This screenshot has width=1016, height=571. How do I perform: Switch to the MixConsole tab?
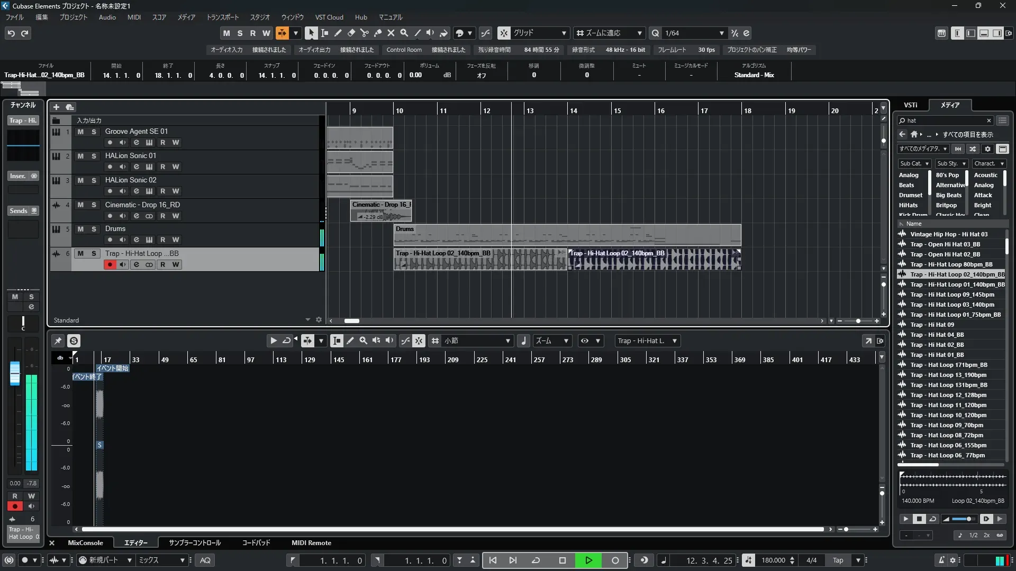coord(85,543)
